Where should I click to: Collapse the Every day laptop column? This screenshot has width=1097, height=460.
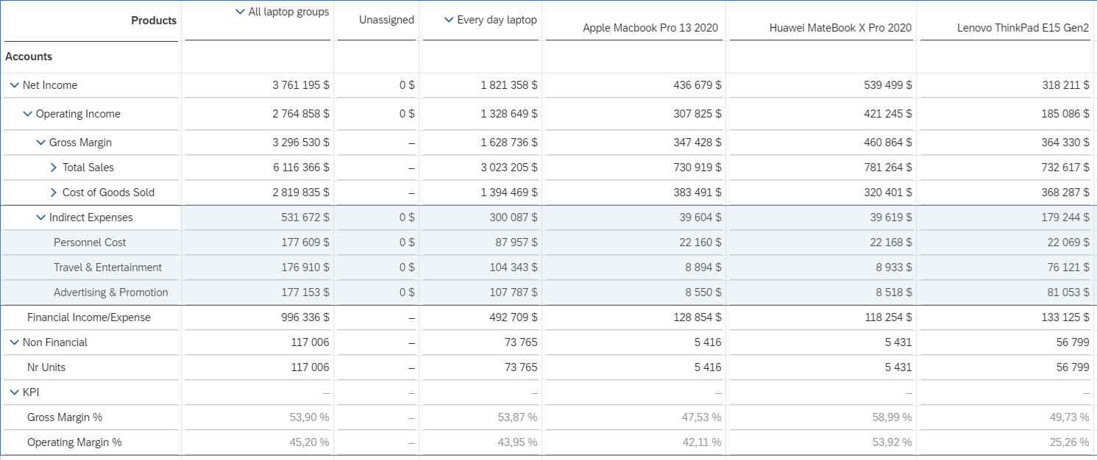coord(449,20)
